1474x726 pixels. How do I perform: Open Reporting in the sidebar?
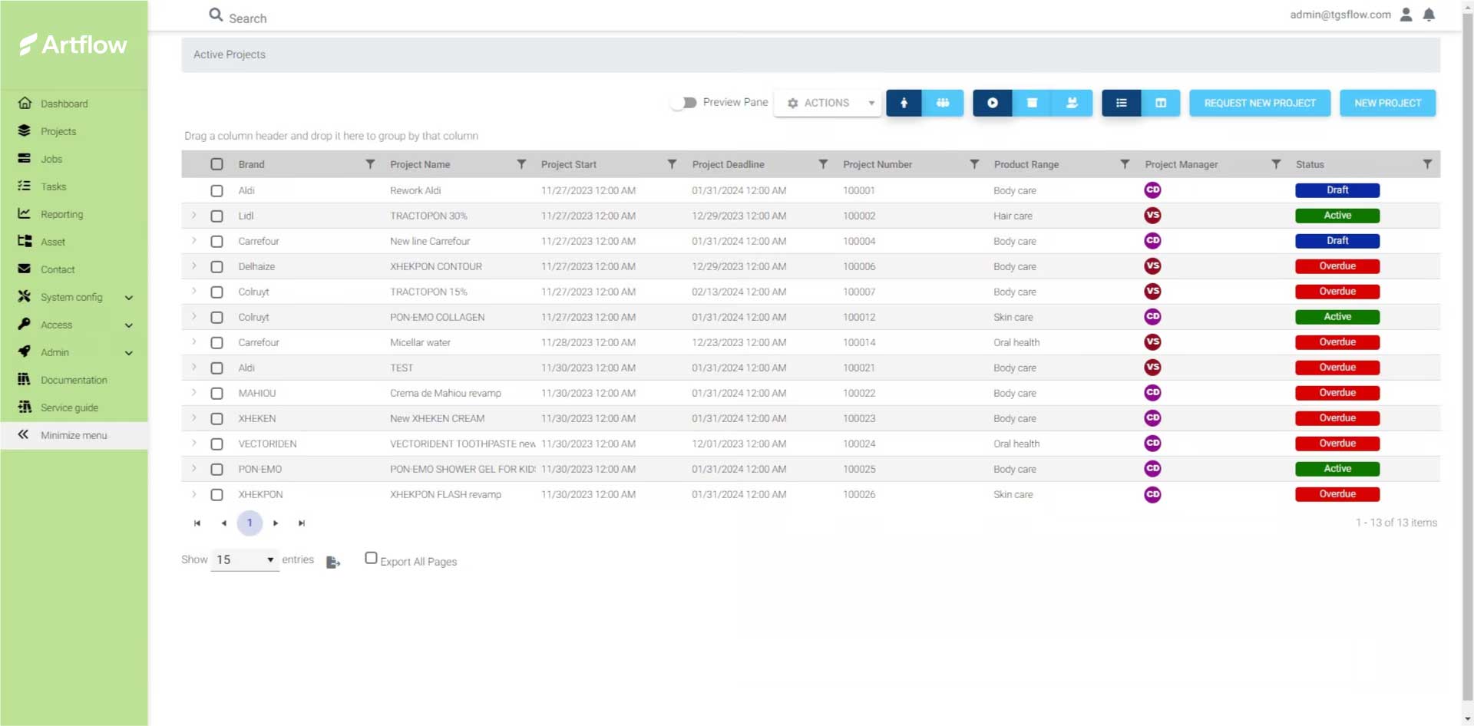(61, 214)
